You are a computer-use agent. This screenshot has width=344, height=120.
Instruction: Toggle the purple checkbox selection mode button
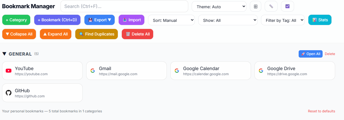pos(288,7)
